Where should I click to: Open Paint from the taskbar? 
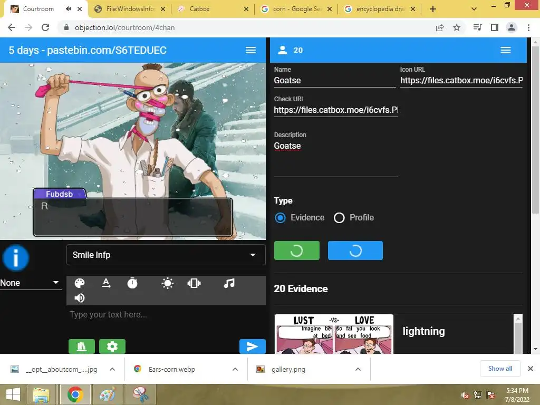[x=108, y=394]
